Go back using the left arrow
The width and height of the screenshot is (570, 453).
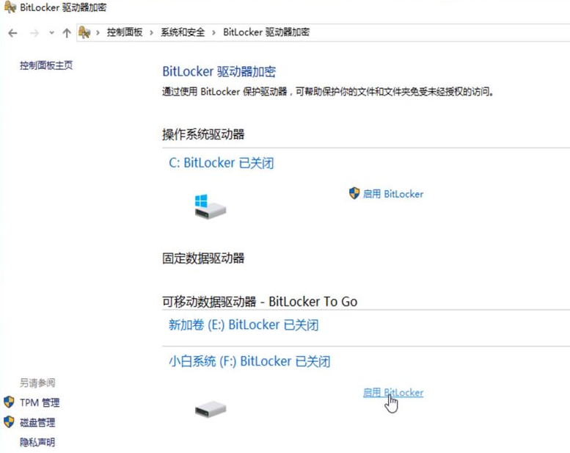[x=12, y=33]
